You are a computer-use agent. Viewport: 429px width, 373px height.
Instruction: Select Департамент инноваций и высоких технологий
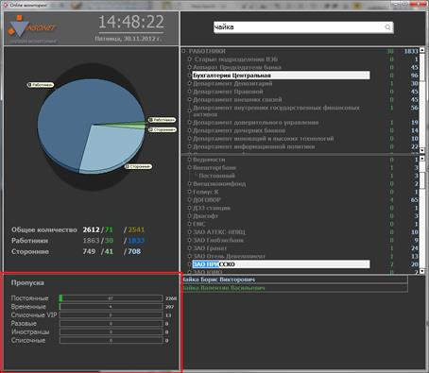coord(263,139)
